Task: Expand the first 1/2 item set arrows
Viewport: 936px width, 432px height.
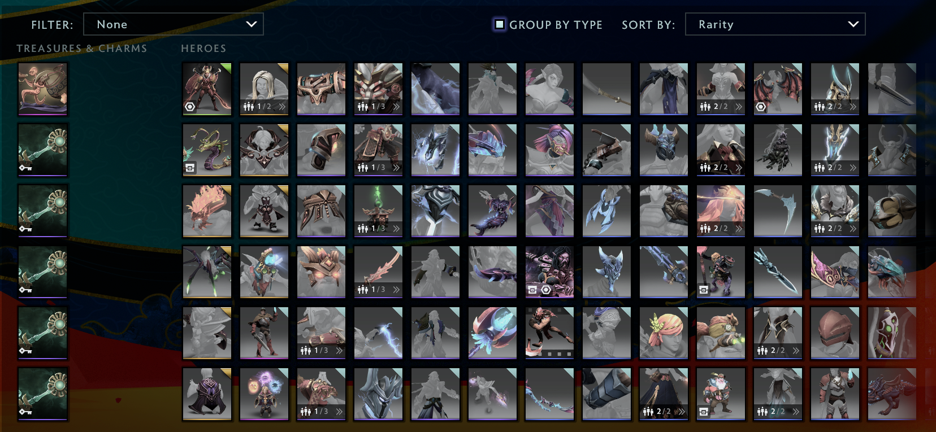Action: click(282, 106)
